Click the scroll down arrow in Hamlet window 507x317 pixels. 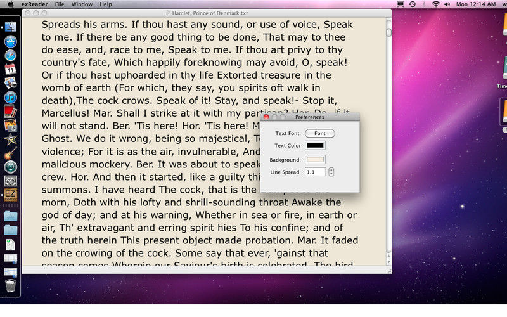[x=388, y=262]
